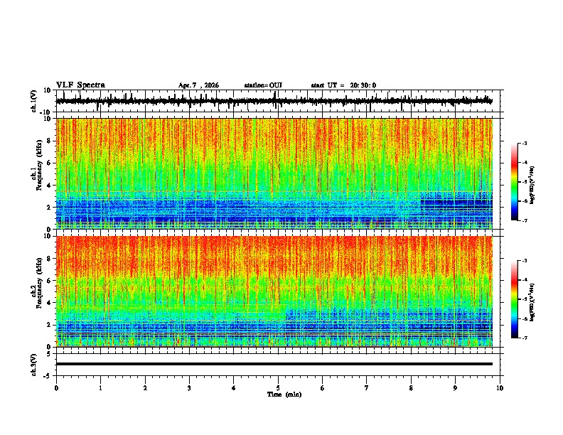Click the "2" kHz tick on ch.2 spectrogram axis

(x=50, y=325)
